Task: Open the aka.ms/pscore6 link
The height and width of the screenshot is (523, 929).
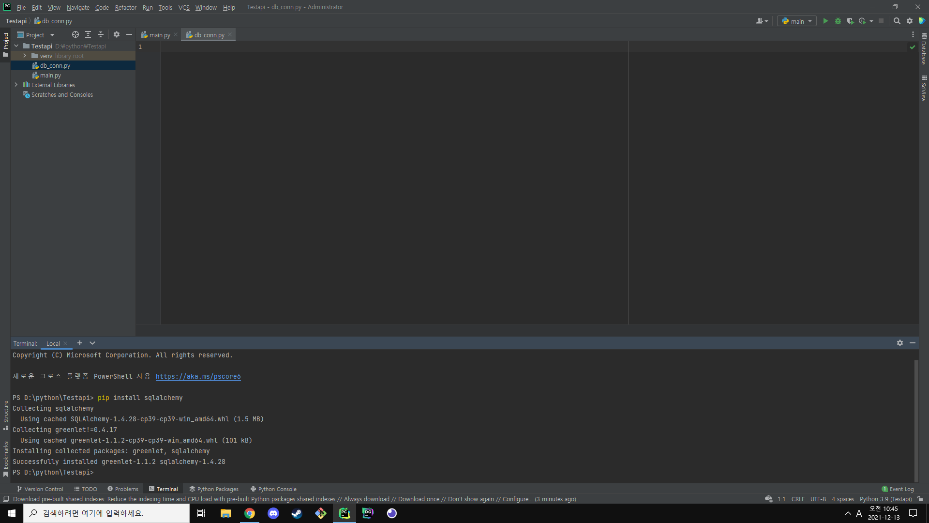Action: click(x=198, y=376)
